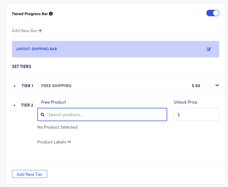Viewport: 228px width, 187px height.
Task: Click the No Product Selected text
Action: tap(57, 127)
